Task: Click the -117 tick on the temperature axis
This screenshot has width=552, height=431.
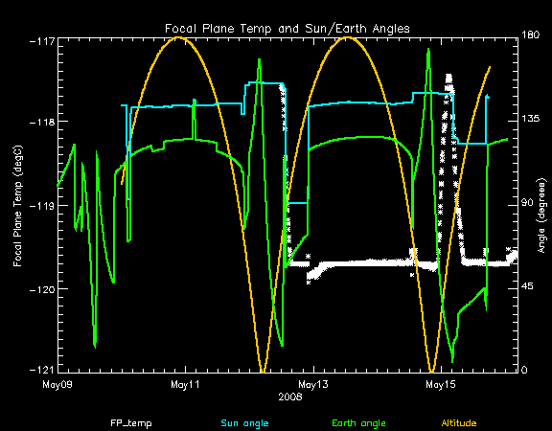Action: [42, 41]
